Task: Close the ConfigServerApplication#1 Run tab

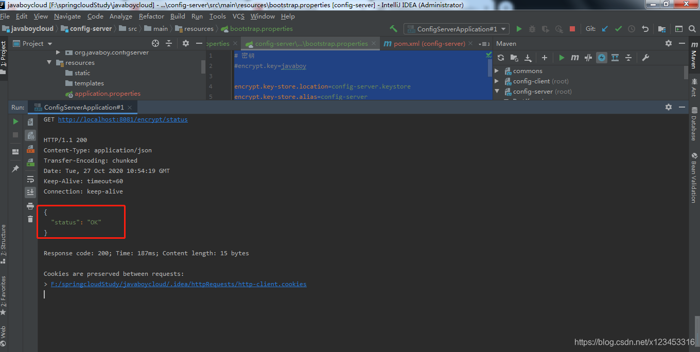Action: [x=130, y=108]
